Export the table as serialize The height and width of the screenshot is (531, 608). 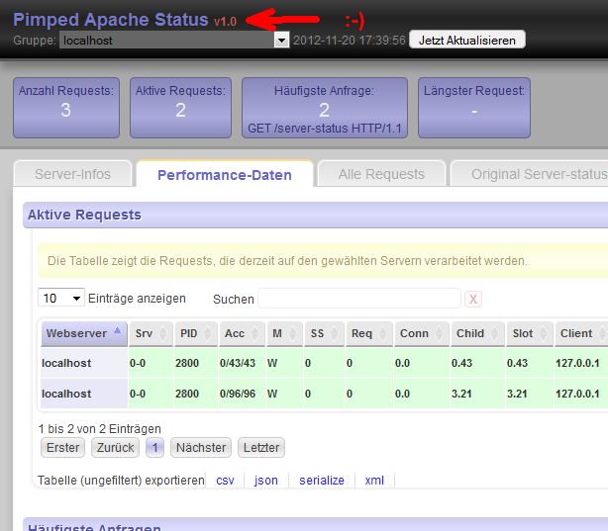coord(322,481)
